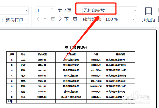Click the cell 2021/4/14

[x=96, y=70]
